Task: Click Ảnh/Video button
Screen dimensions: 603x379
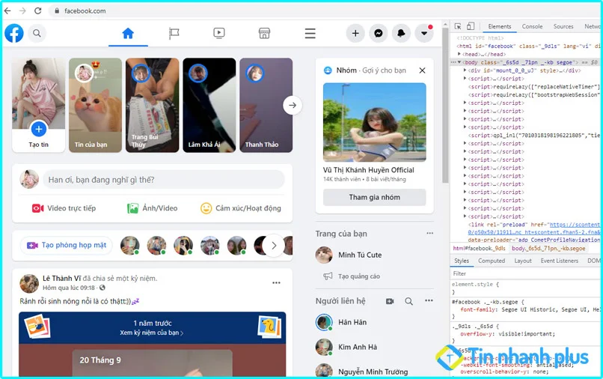Action: [153, 208]
